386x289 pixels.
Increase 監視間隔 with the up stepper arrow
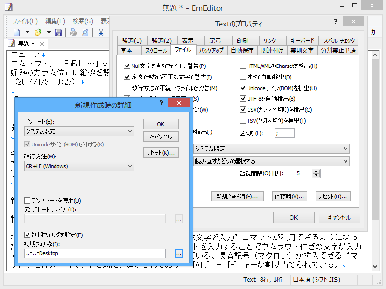tap(316, 171)
